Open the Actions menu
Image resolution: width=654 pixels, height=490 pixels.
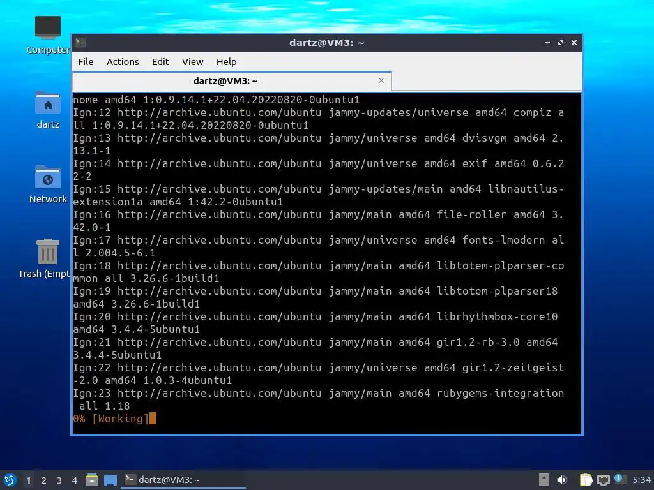[123, 62]
